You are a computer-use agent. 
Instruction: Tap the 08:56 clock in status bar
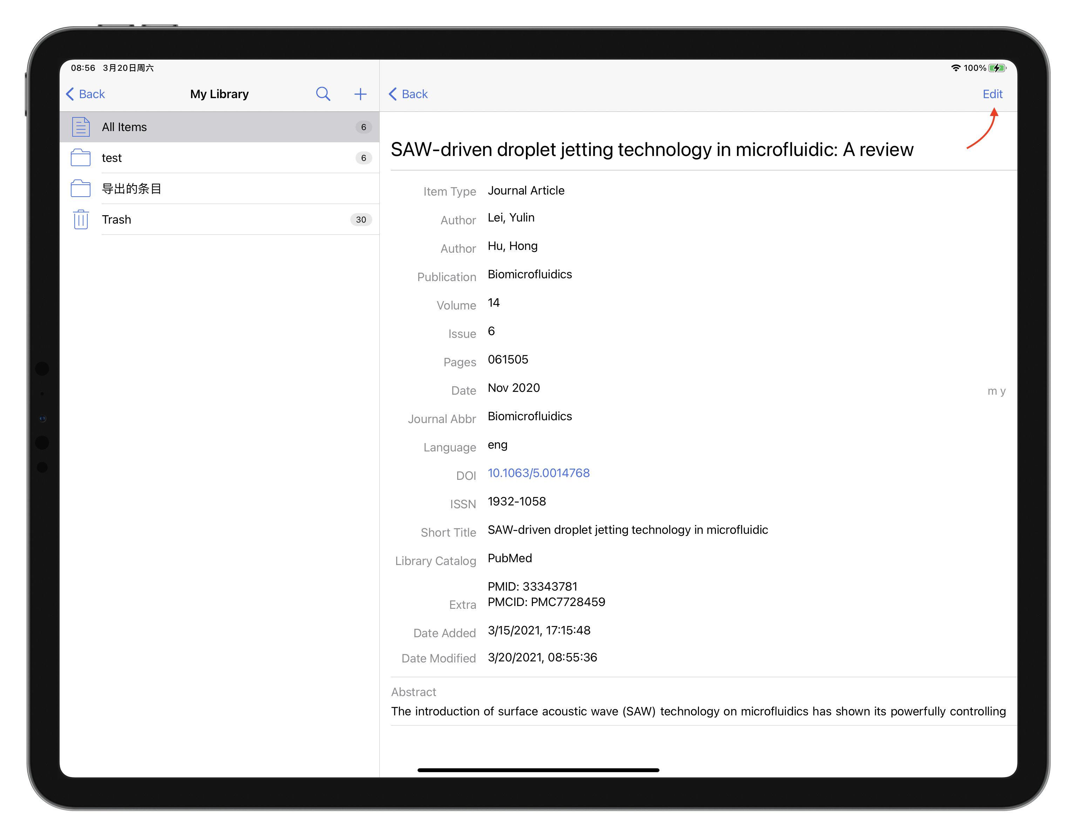tap(83, 68)
